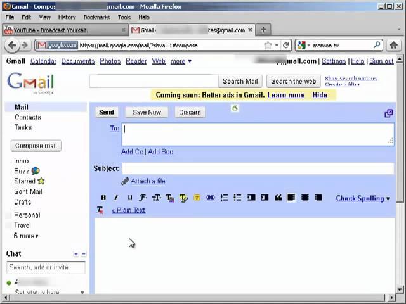Switch to the YouTube tab
The height and width of the screenshot is (304, 406).
[65, 30]
